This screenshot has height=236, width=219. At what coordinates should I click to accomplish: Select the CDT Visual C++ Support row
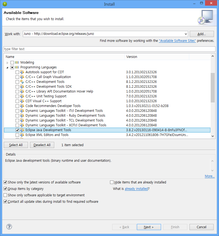pyautogui.click(x=107, y=101)
